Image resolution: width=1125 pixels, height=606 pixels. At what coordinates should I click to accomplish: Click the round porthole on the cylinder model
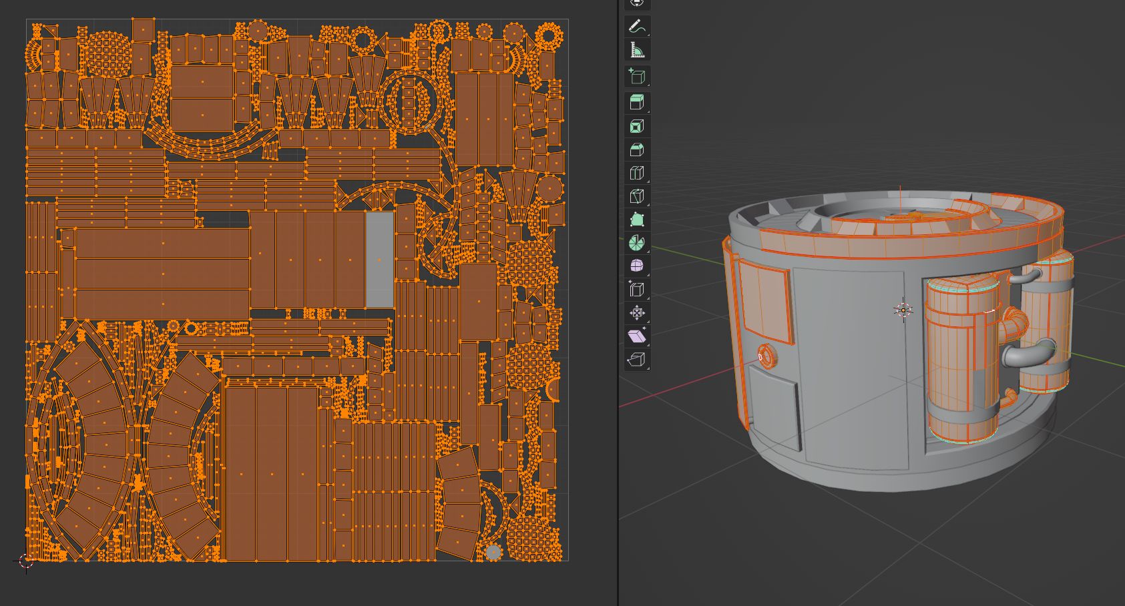pos(767,356)
